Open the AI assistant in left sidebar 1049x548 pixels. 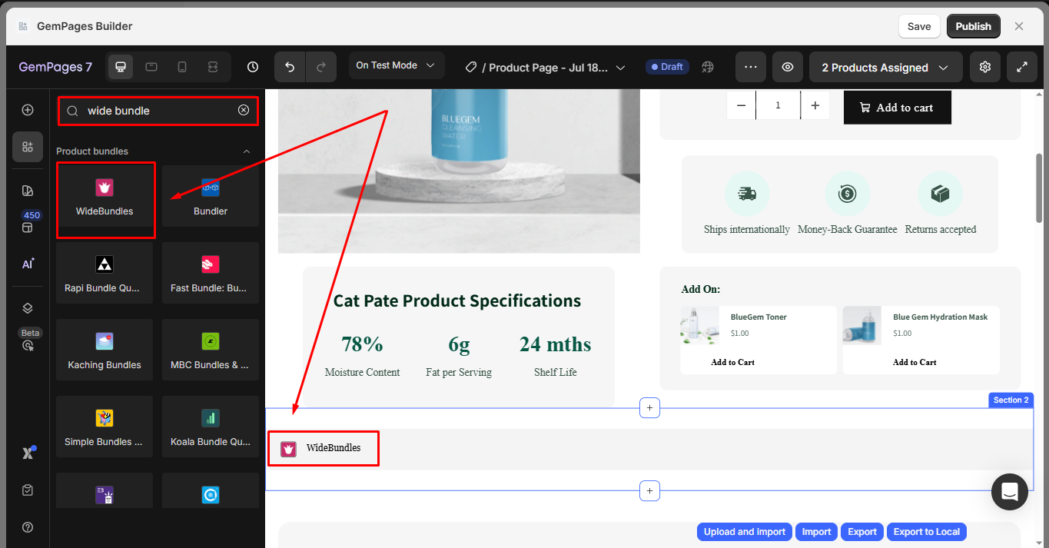tap(28, 264)
